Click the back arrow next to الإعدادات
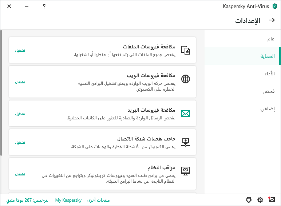 (x=272, y=20)
